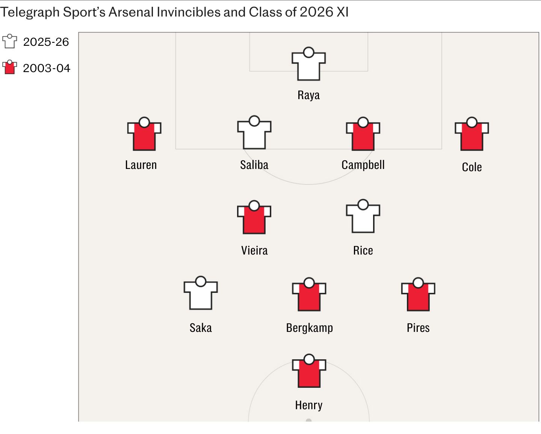Click the Raya name label
Image resolution: width=541 pixels, height=434 pixels.
308,95
